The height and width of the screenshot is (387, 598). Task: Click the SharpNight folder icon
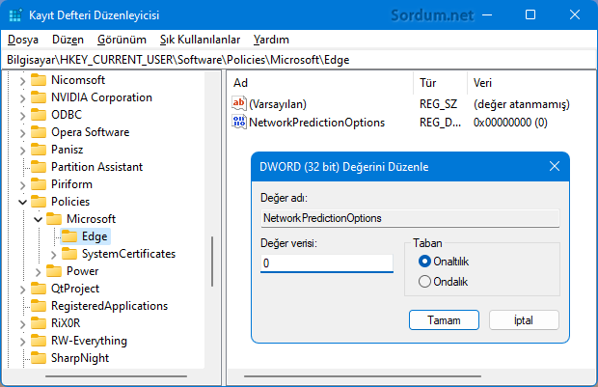[x=39, y=358]
